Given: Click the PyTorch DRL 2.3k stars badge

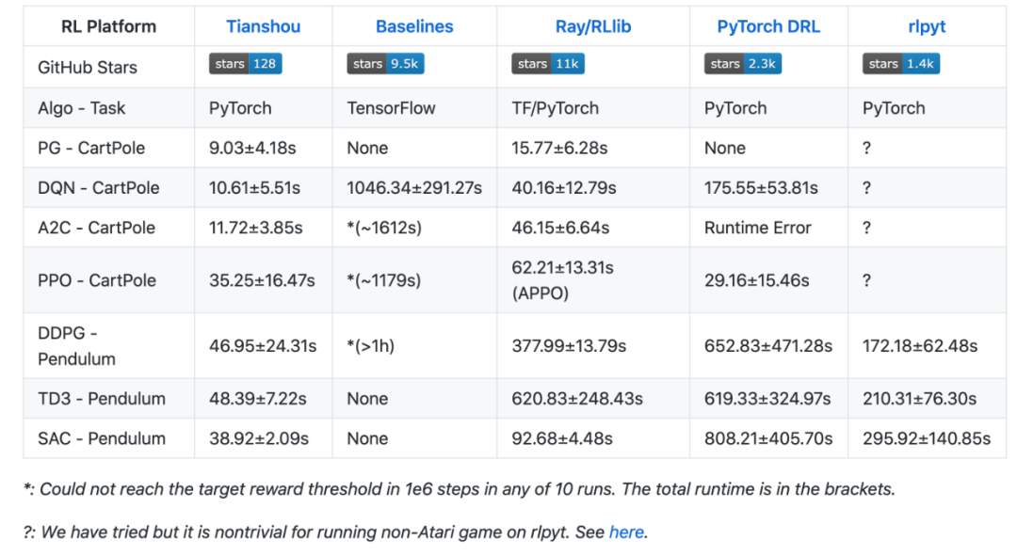Looking at the screenshot, I should pyautogui.click(x=742, y=64).
